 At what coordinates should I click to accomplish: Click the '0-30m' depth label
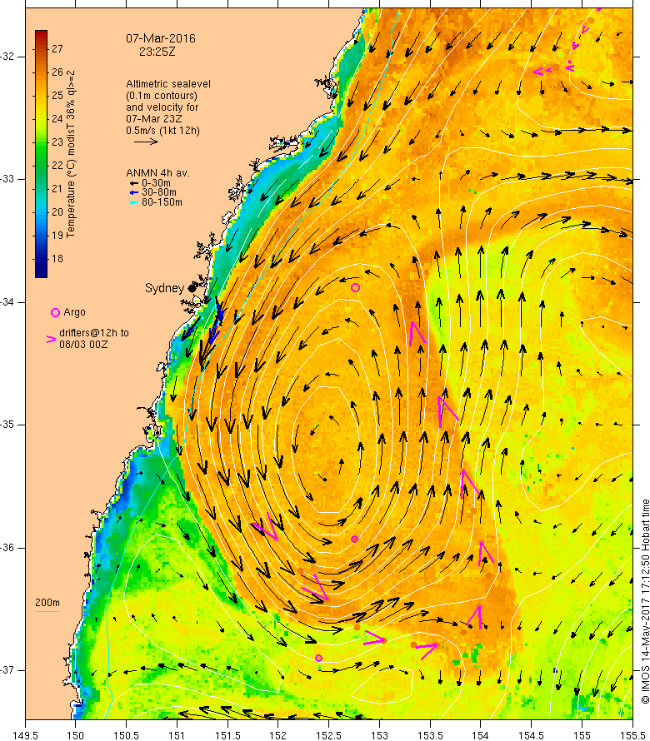tap(156, 183)
